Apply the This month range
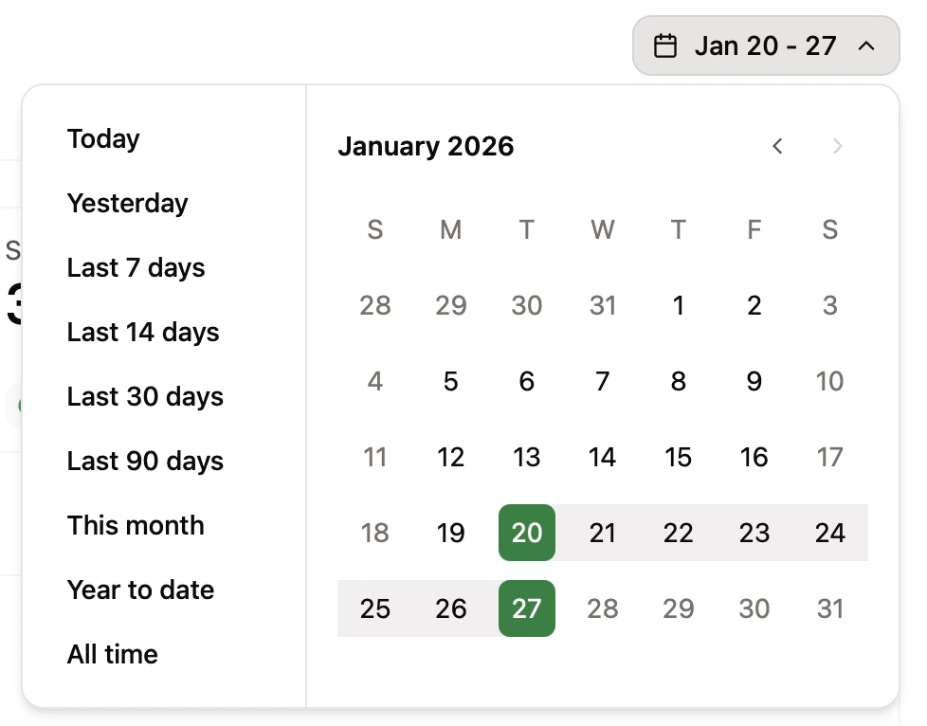Screen dimensions: 927x726 click(x=136, y=525)
